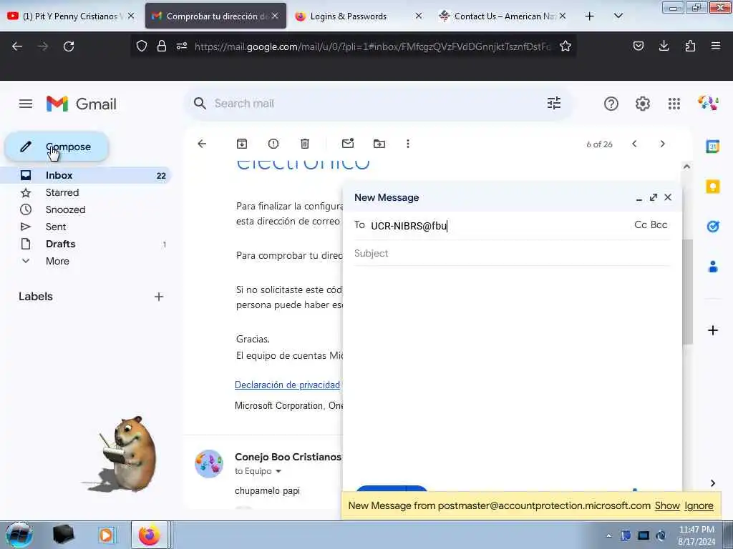
Task: List all tabs dropdown arrow
Action: (x=618, y=16)
